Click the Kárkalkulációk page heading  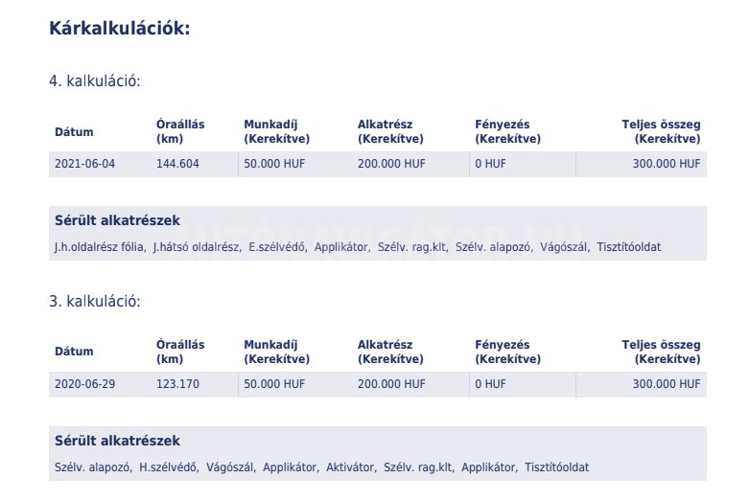pyautogui.click(x=120, y=29)
